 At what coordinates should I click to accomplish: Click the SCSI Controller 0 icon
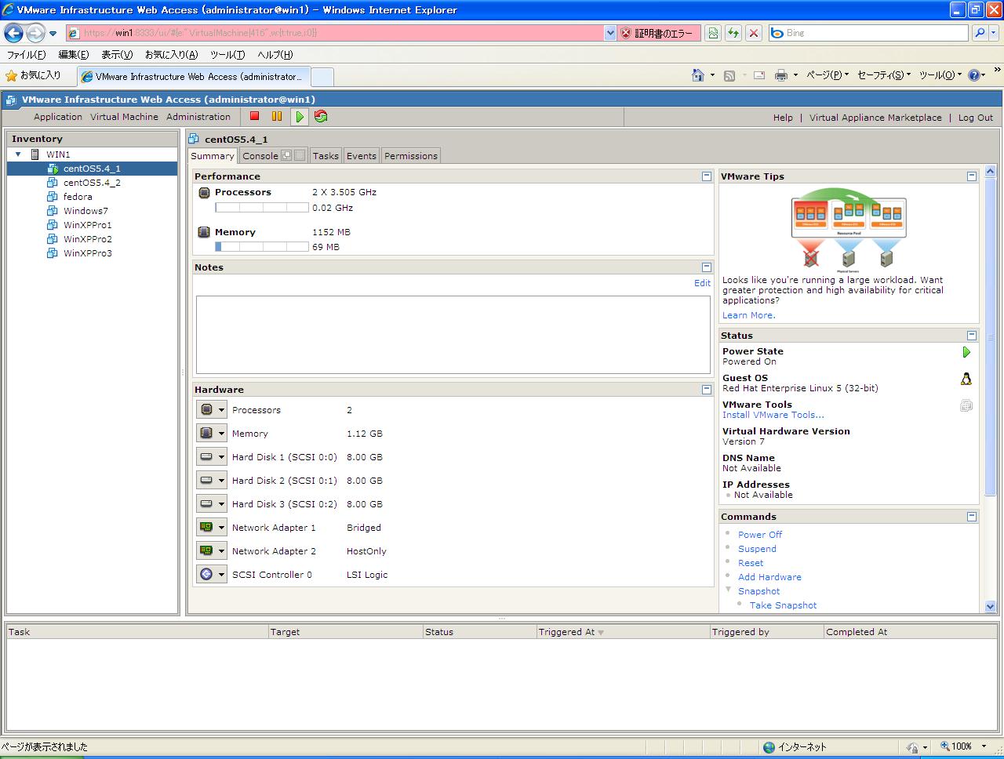tap(206, 574)
